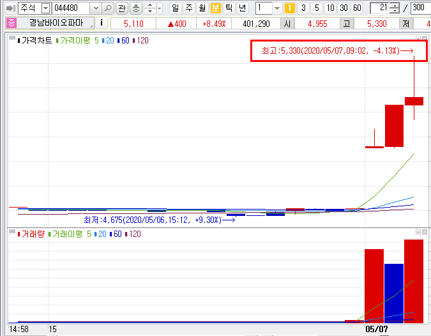Switch to the 일 daily chart
Image resolution: width=431 pixels, height=336 pixels.
pyautogui.click(x=175, y=8)
